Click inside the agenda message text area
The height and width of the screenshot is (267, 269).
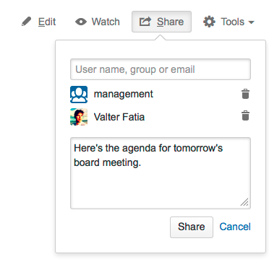pos(161,173)
